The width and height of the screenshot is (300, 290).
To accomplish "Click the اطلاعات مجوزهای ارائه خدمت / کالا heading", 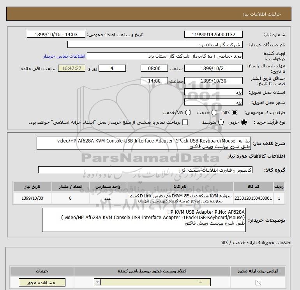I will [x=256, y=243].
